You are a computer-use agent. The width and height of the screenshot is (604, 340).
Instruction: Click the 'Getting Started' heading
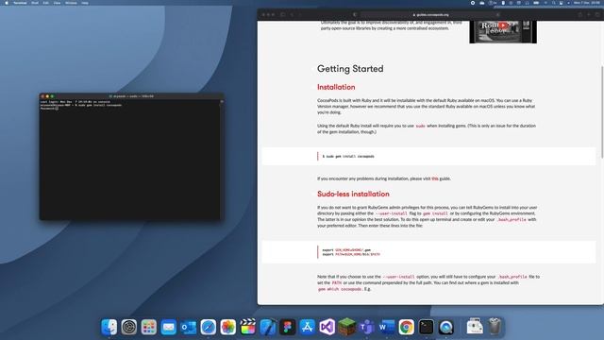tap(350, 69)
